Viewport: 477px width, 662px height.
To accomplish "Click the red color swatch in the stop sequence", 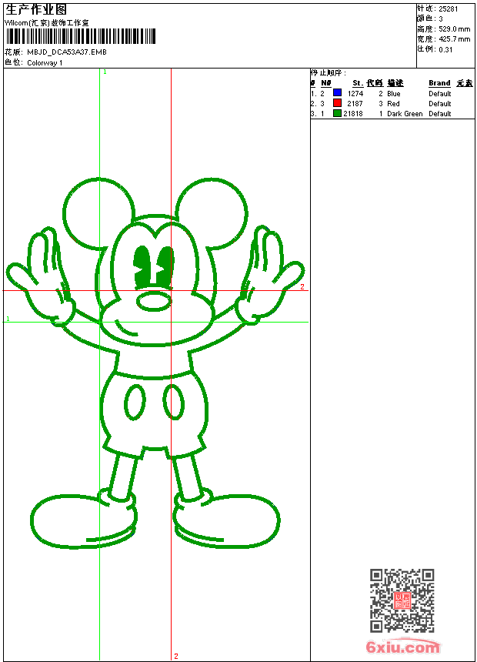I will point(337,103).
